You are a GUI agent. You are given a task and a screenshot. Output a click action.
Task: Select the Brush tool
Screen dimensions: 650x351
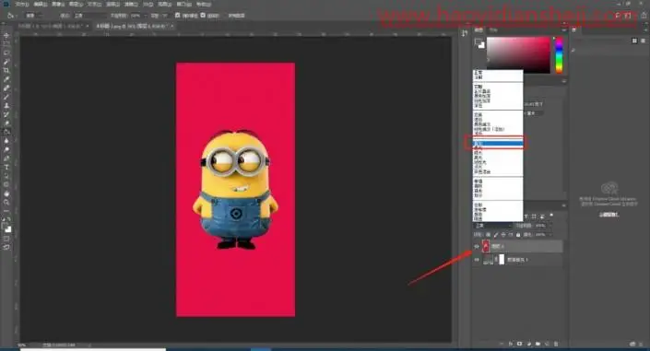coord(6,98)
